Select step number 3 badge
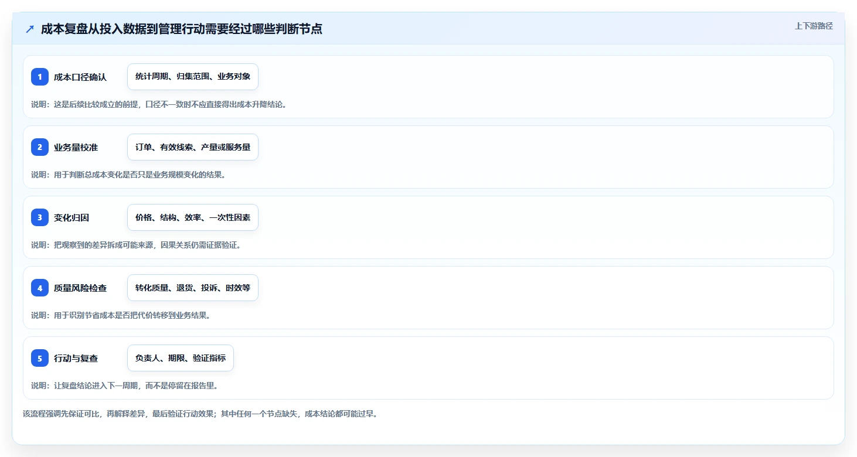This screenshot has height=457, width=857. (40, 217)
